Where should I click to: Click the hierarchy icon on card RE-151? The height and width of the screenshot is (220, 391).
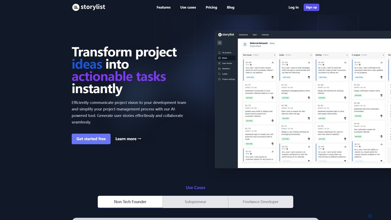pos(382,144)
